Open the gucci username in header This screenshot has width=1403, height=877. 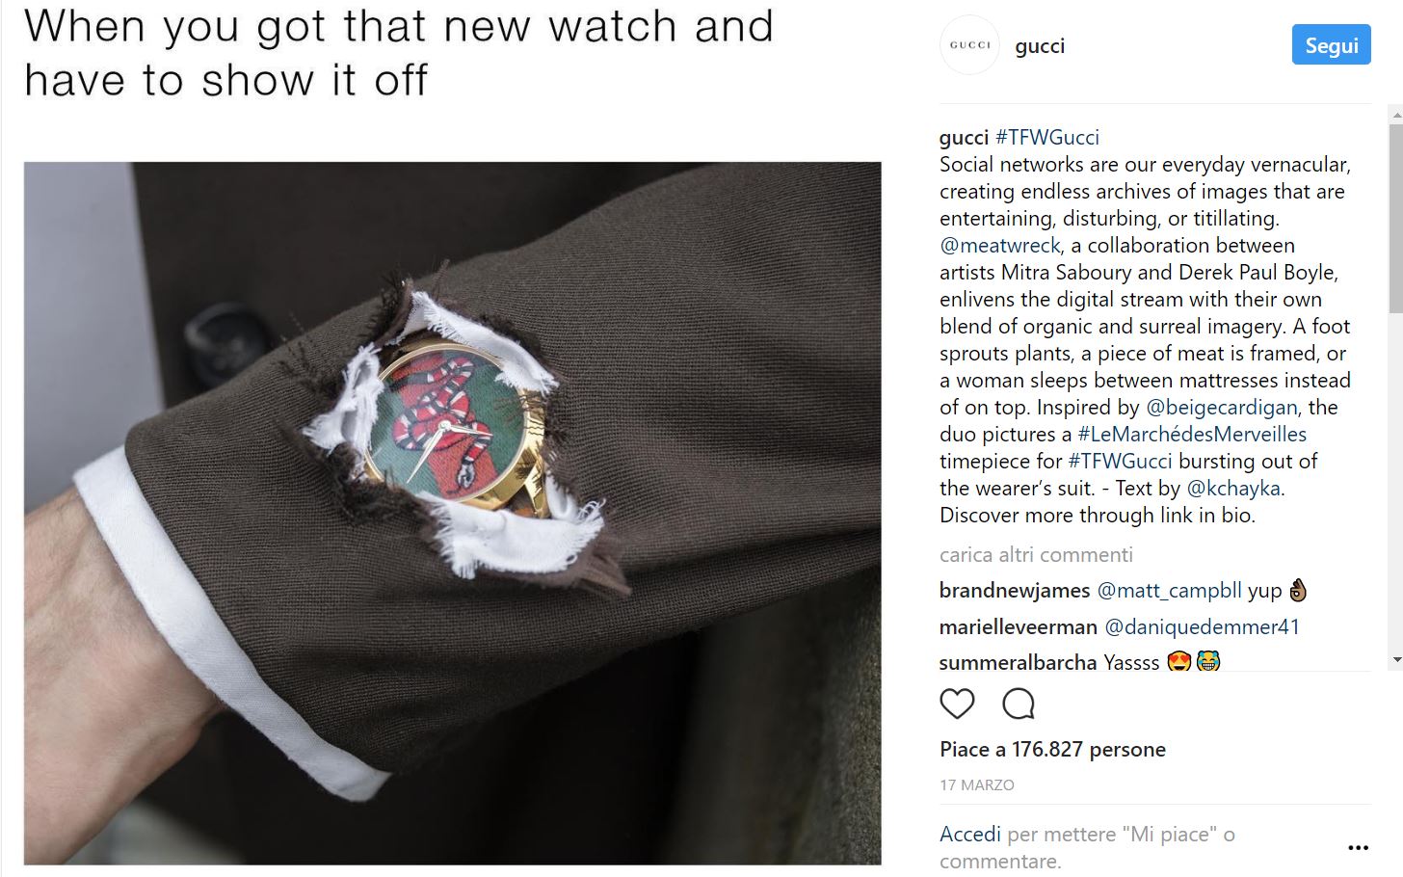1040,46
